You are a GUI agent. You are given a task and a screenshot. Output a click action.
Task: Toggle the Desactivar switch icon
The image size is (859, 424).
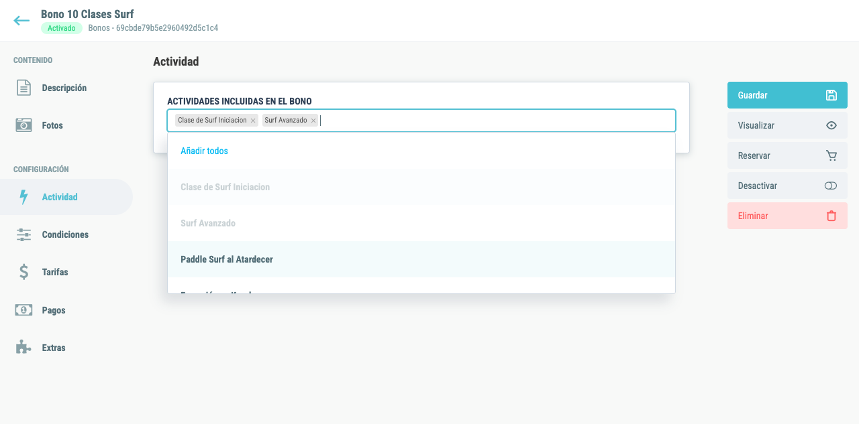click(831, 186)
